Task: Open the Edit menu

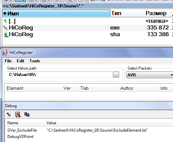Action: coord(20,61)
